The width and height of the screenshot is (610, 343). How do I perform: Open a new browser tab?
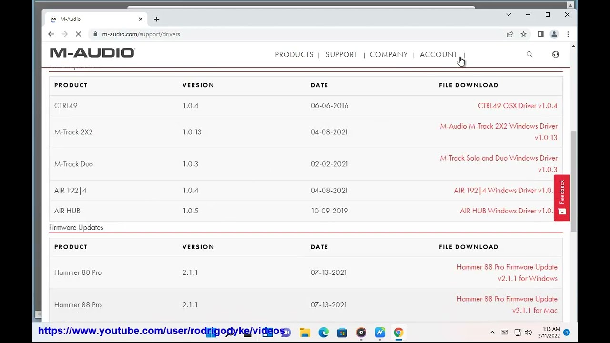(156, 19)
